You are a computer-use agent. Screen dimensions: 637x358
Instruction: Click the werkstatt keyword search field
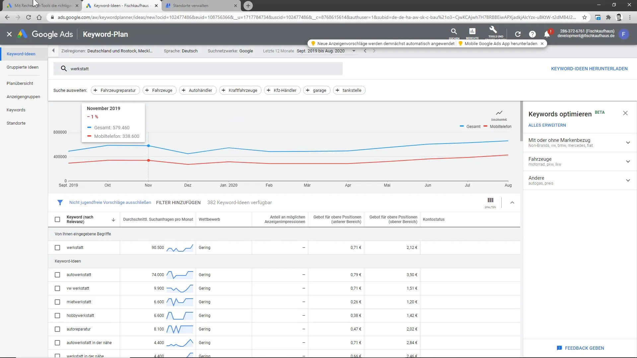198,69
